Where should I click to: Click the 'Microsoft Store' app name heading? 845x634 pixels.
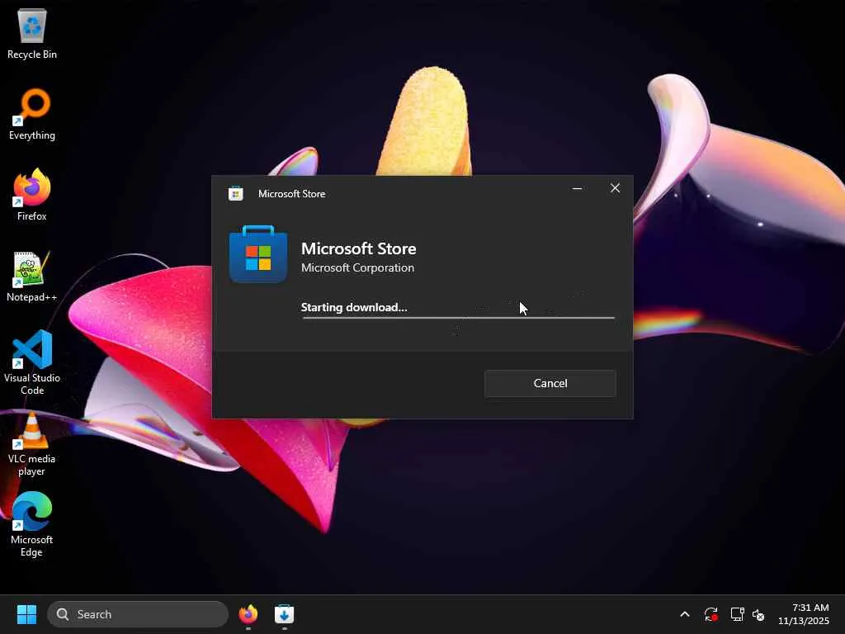358,248
